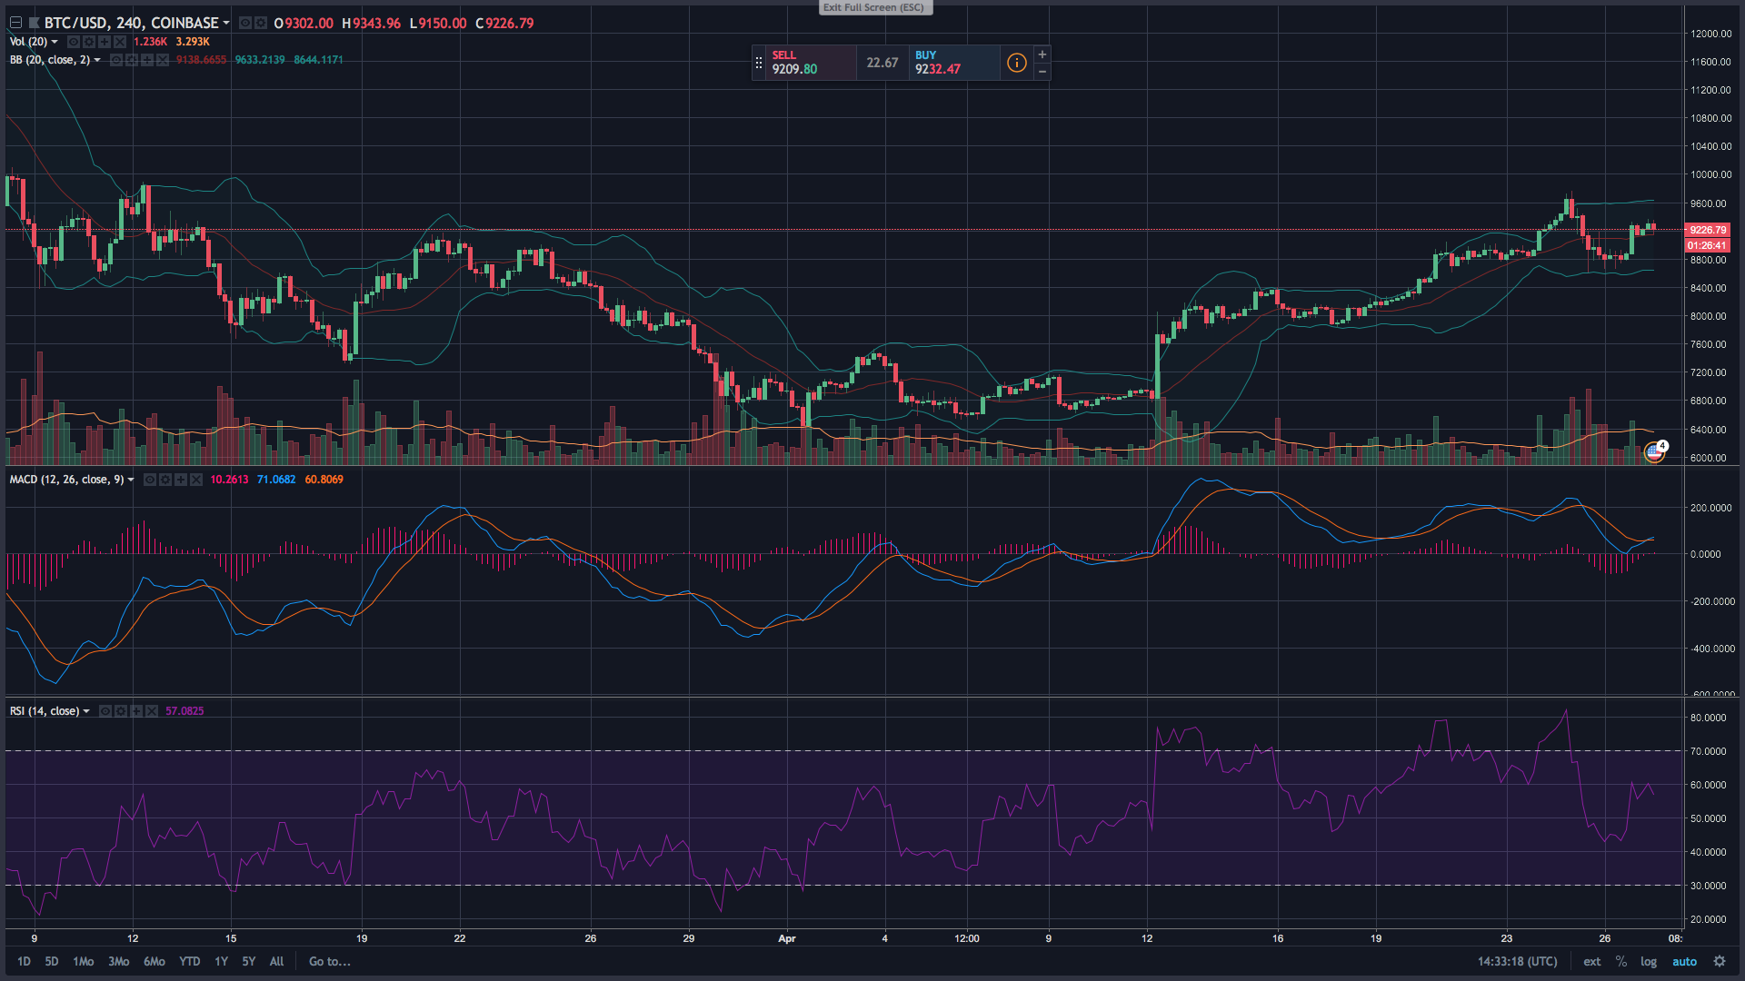This screenshot has height=981, width=1745.
Task: Click the SELL 9209.80 button
Action: click(x=811, y=63)
